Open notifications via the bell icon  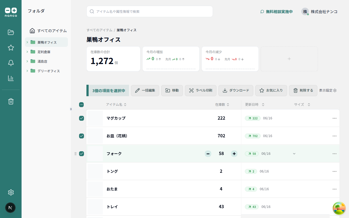coord(11,63)
